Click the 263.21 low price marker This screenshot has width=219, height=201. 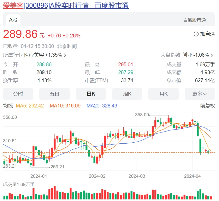tap(57, 167)
